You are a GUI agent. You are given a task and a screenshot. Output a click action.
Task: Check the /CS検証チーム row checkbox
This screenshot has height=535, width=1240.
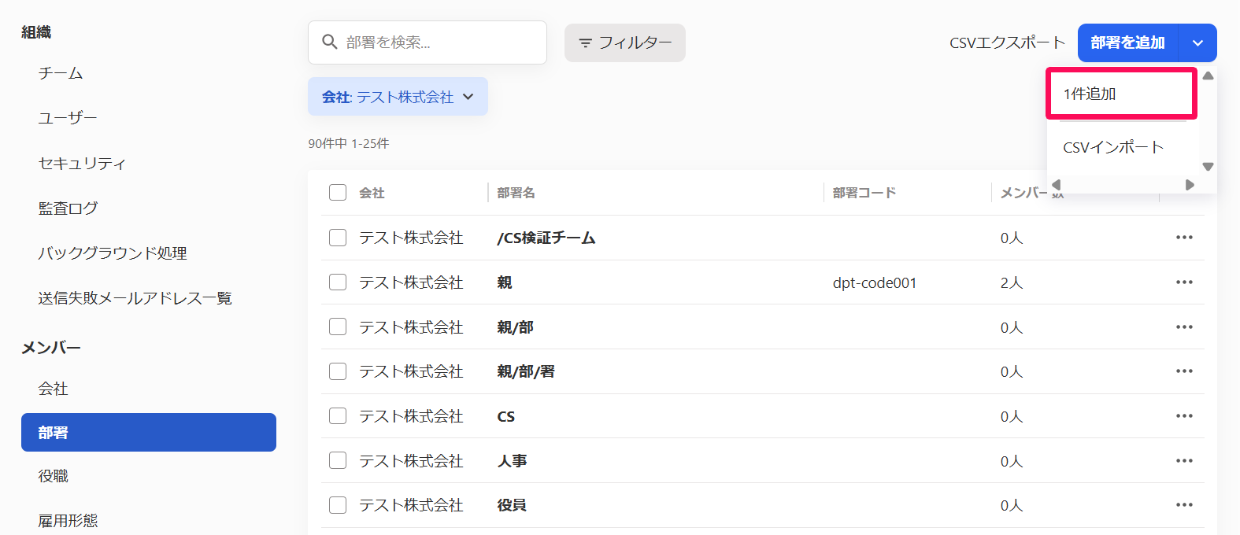338,238
